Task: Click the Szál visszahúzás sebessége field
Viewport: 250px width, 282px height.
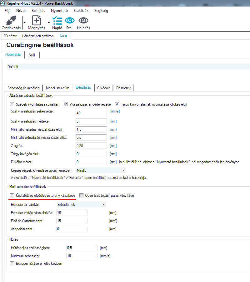Action: tap(91, 113)
